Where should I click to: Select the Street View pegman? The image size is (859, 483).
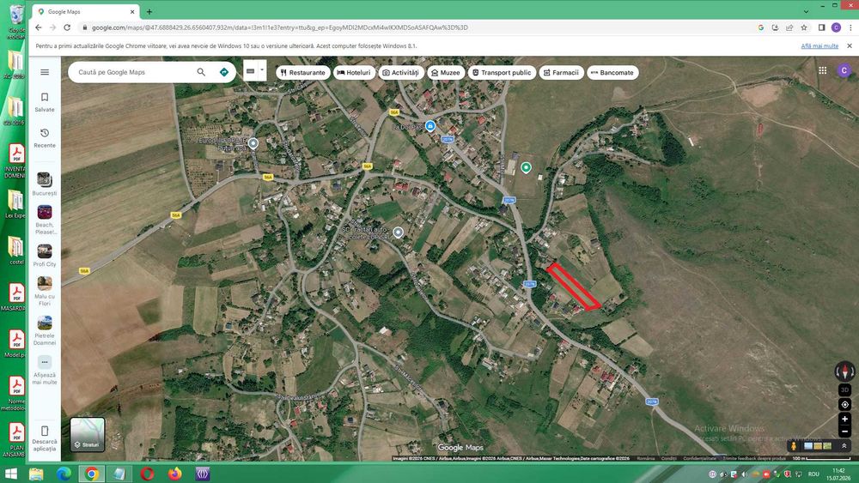click(x=793, y=446)
